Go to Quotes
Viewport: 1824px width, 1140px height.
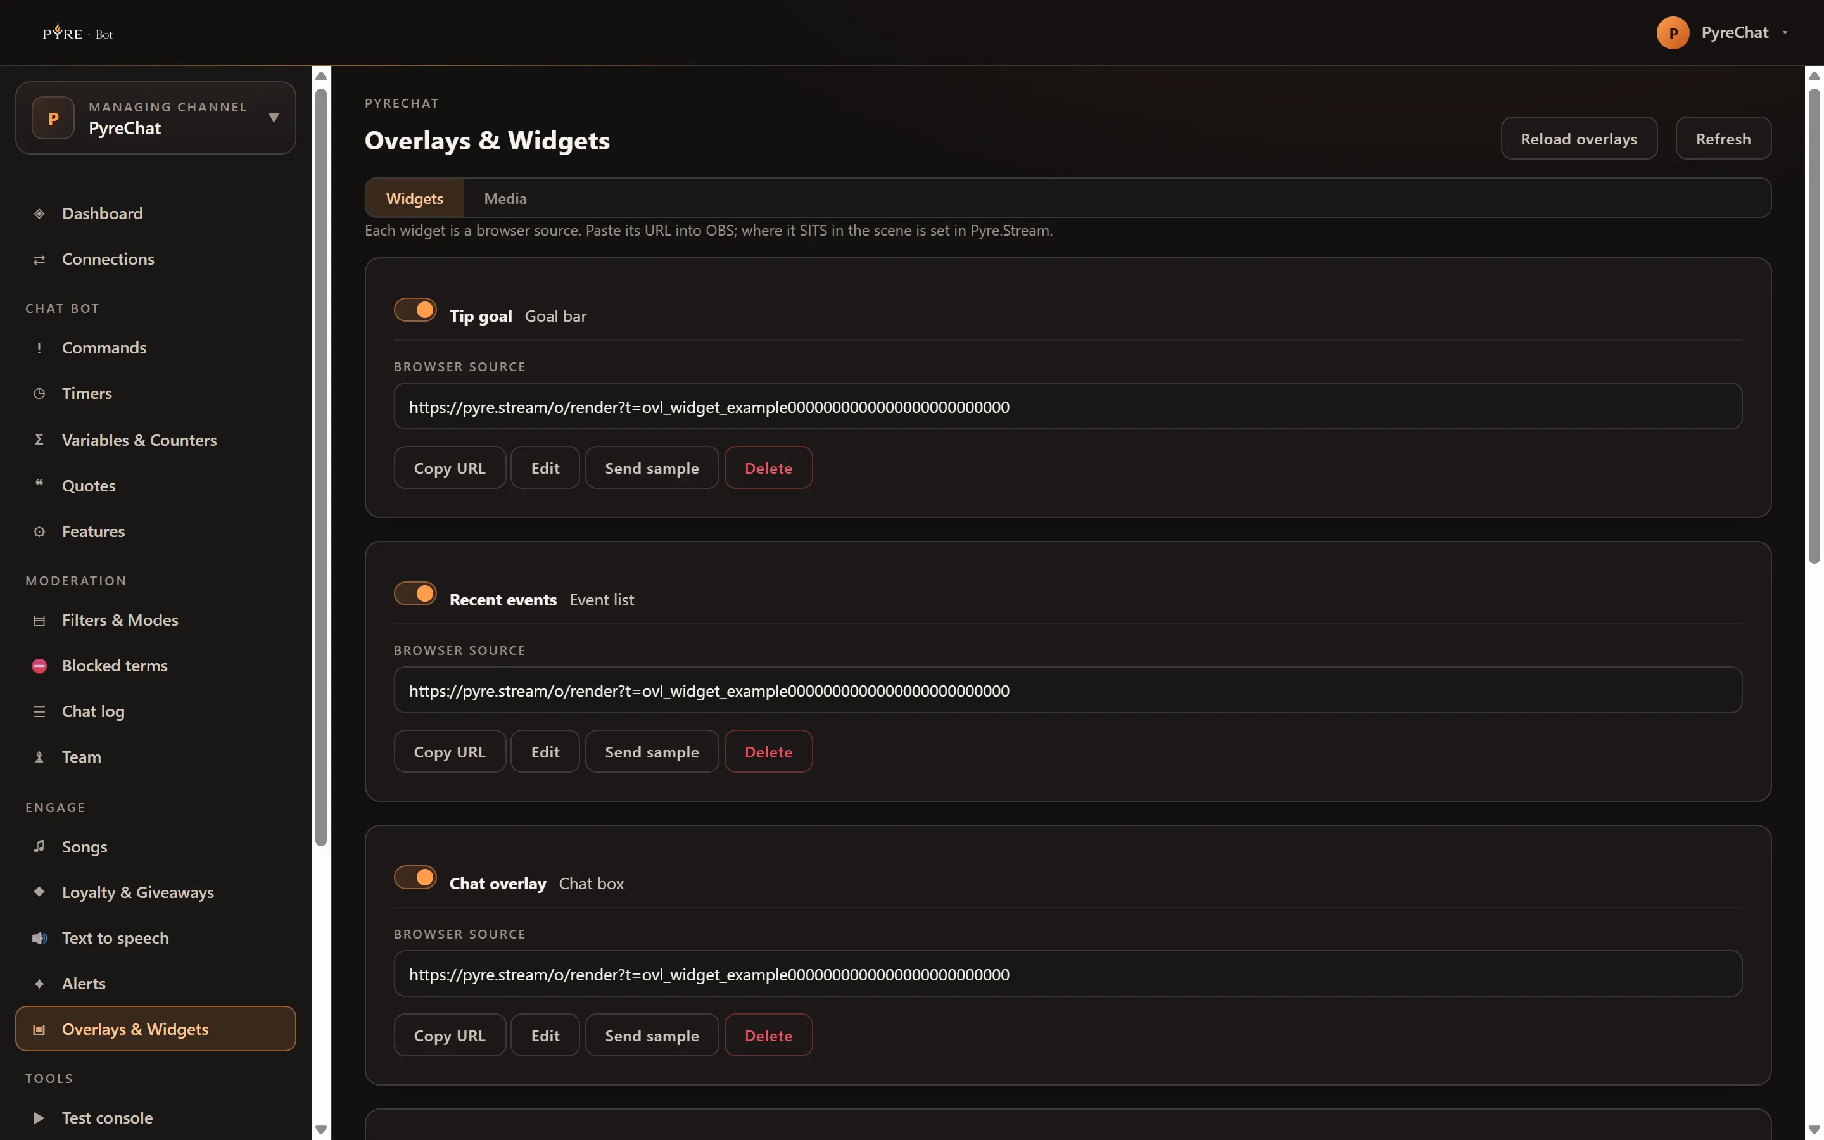pos(155,486)
